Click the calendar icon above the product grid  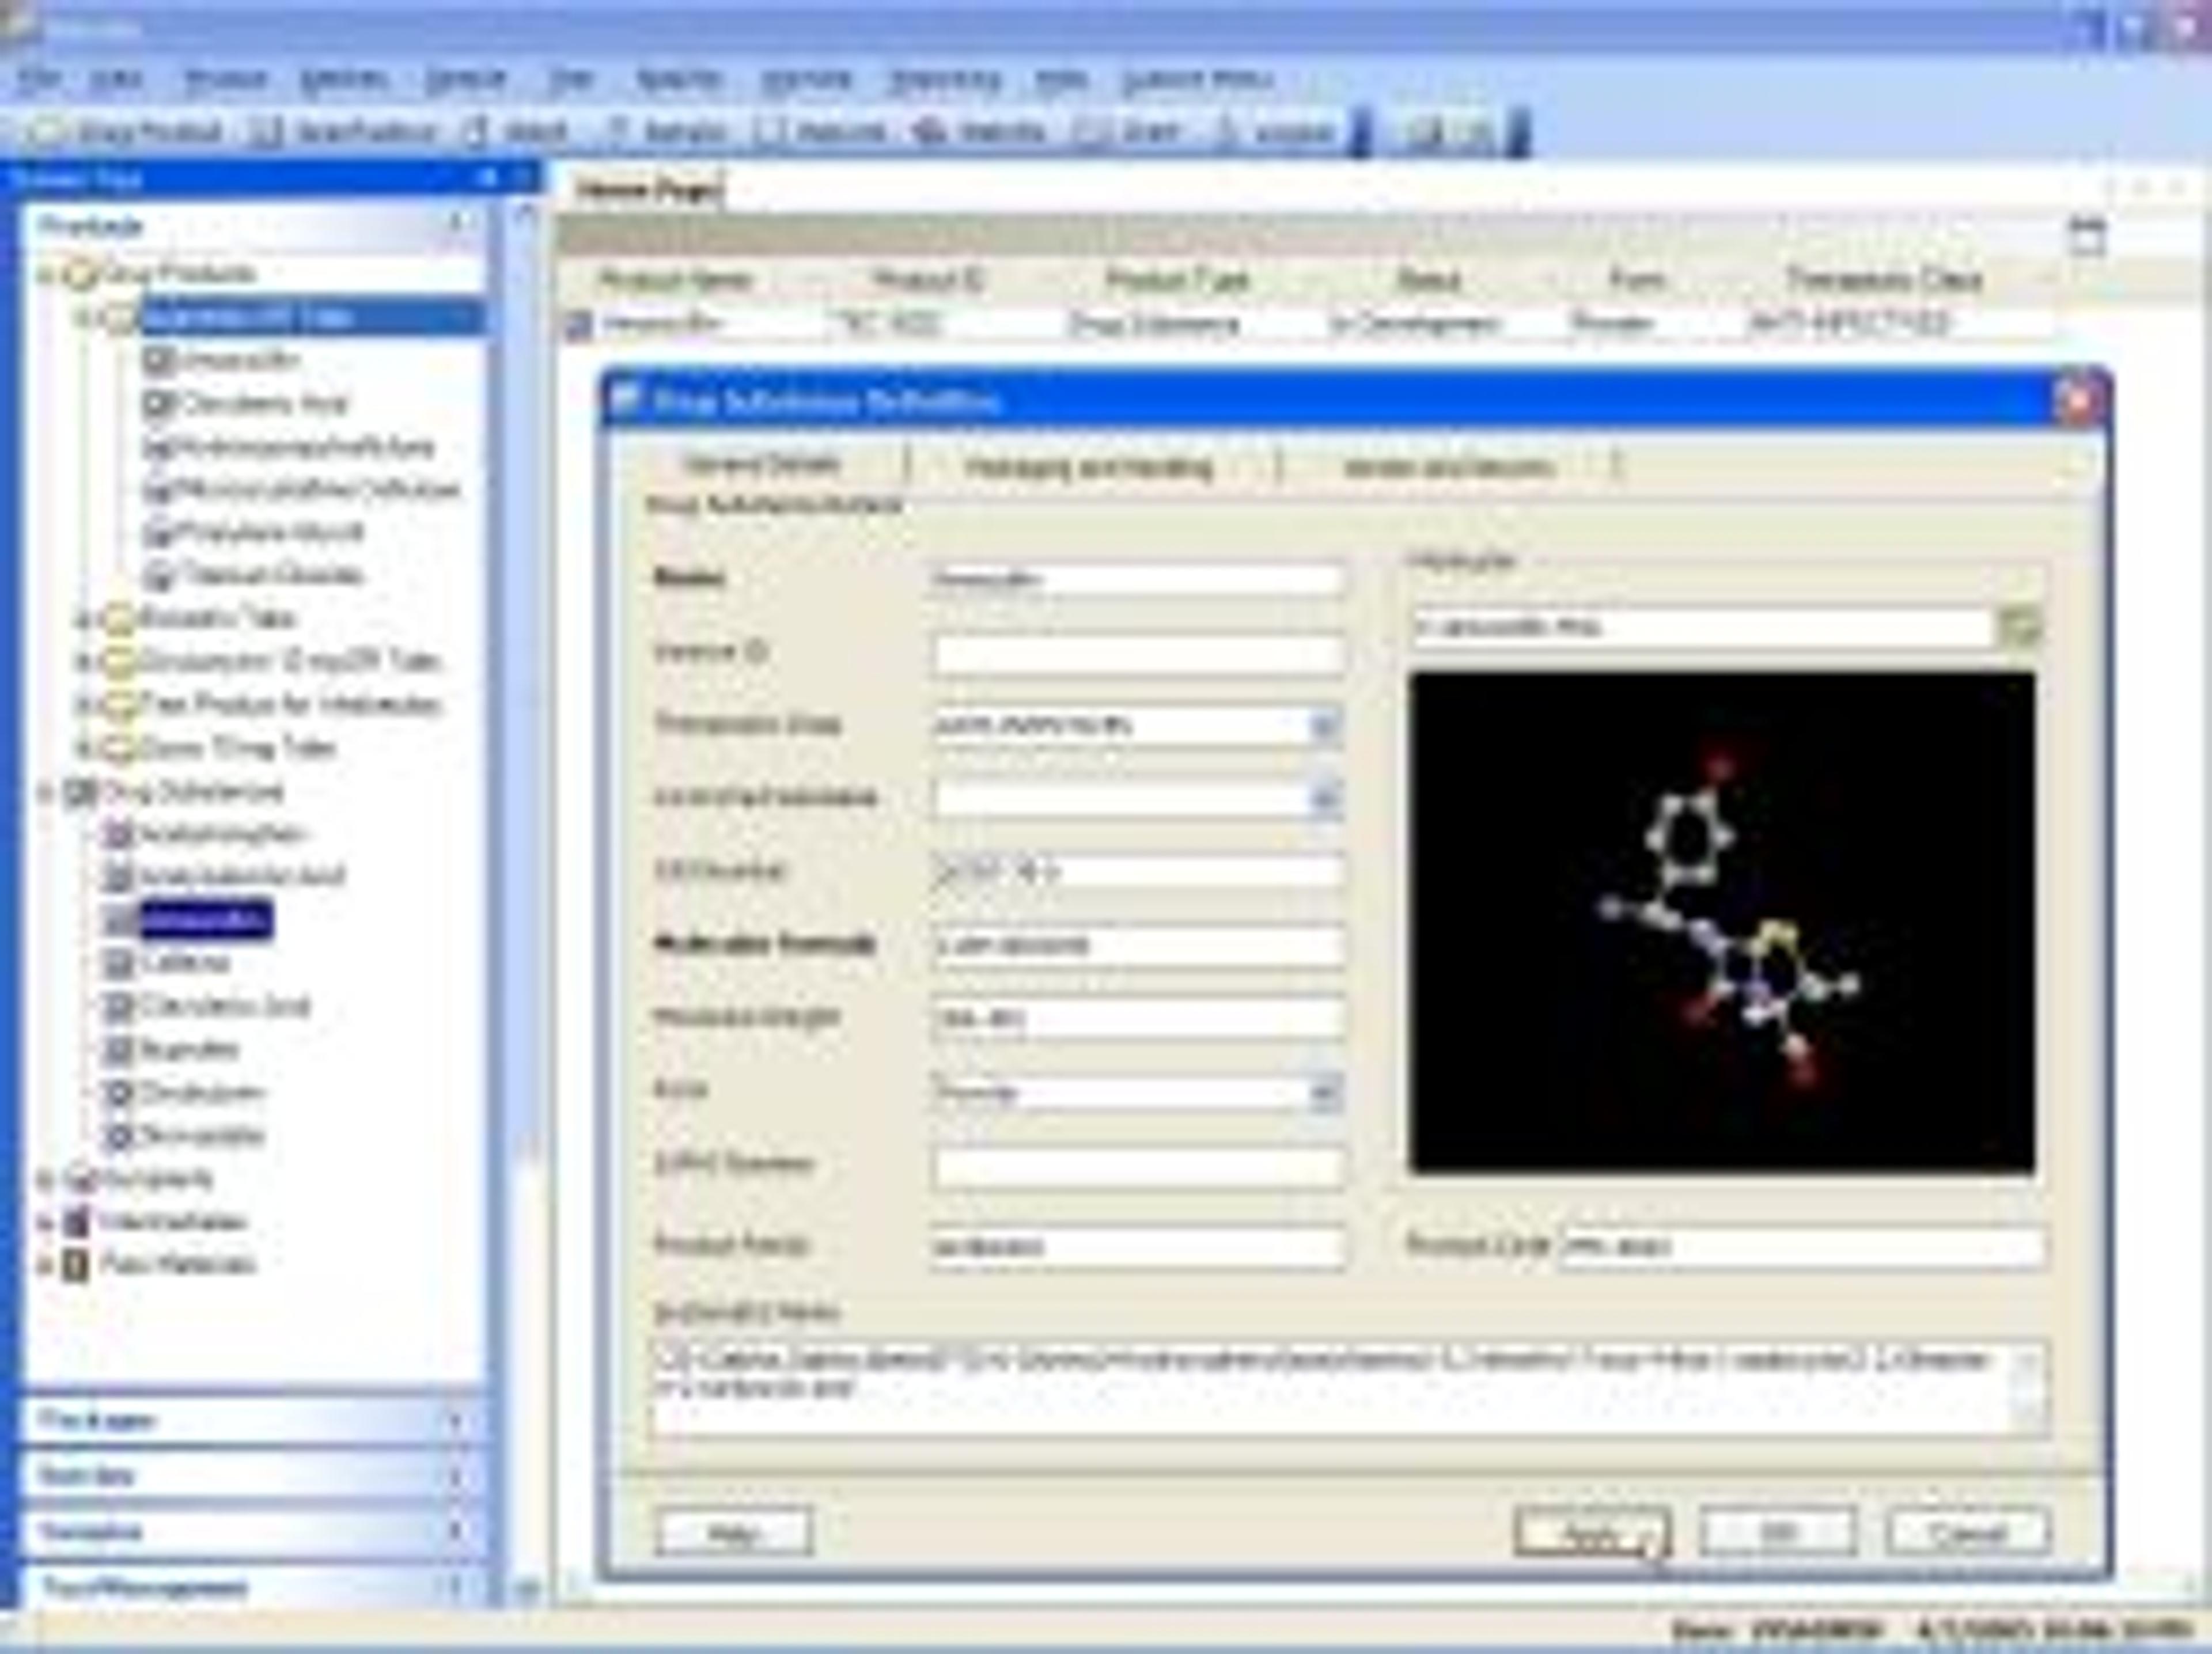pos(2086,238)
